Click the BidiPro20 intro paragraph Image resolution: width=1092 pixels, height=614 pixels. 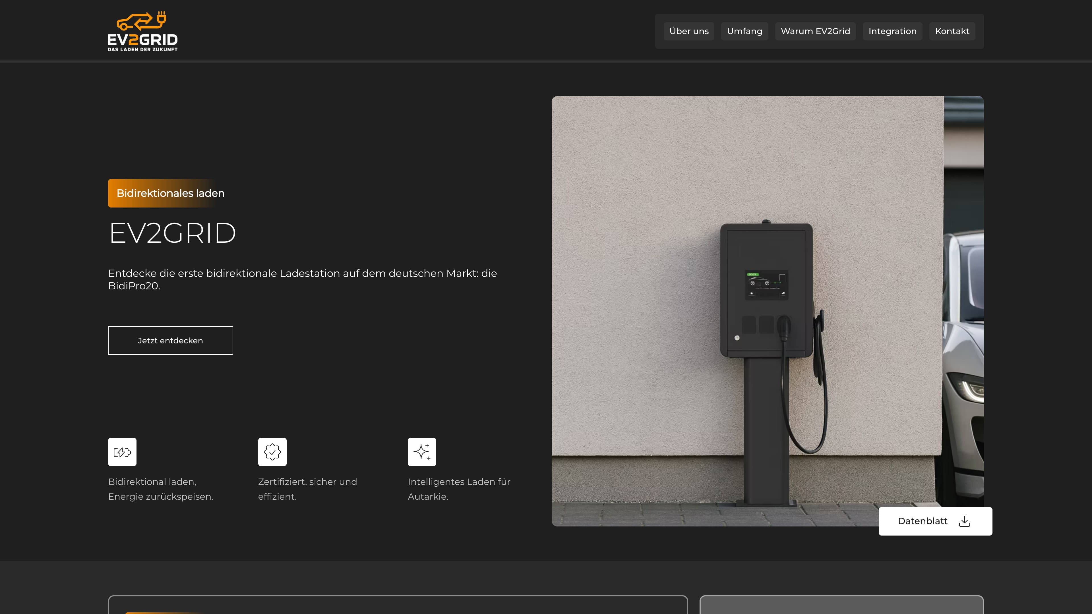tap(302, 279)
